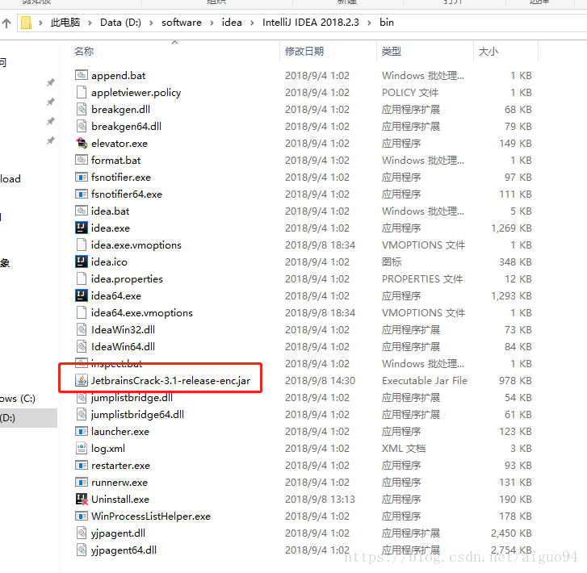Click the idea.exe.vmoptions file icon
Screen dimensions: 587x573
82,245
